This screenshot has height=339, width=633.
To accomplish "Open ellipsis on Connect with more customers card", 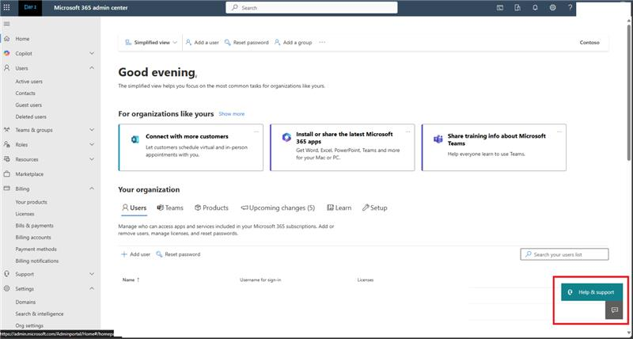I will (256, 131).
